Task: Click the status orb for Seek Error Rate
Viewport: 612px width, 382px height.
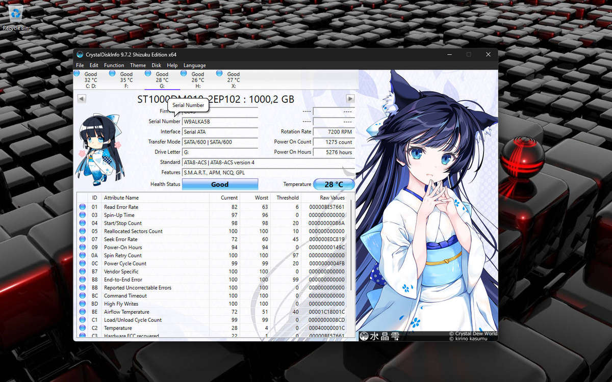Action: tap(83, 239)
